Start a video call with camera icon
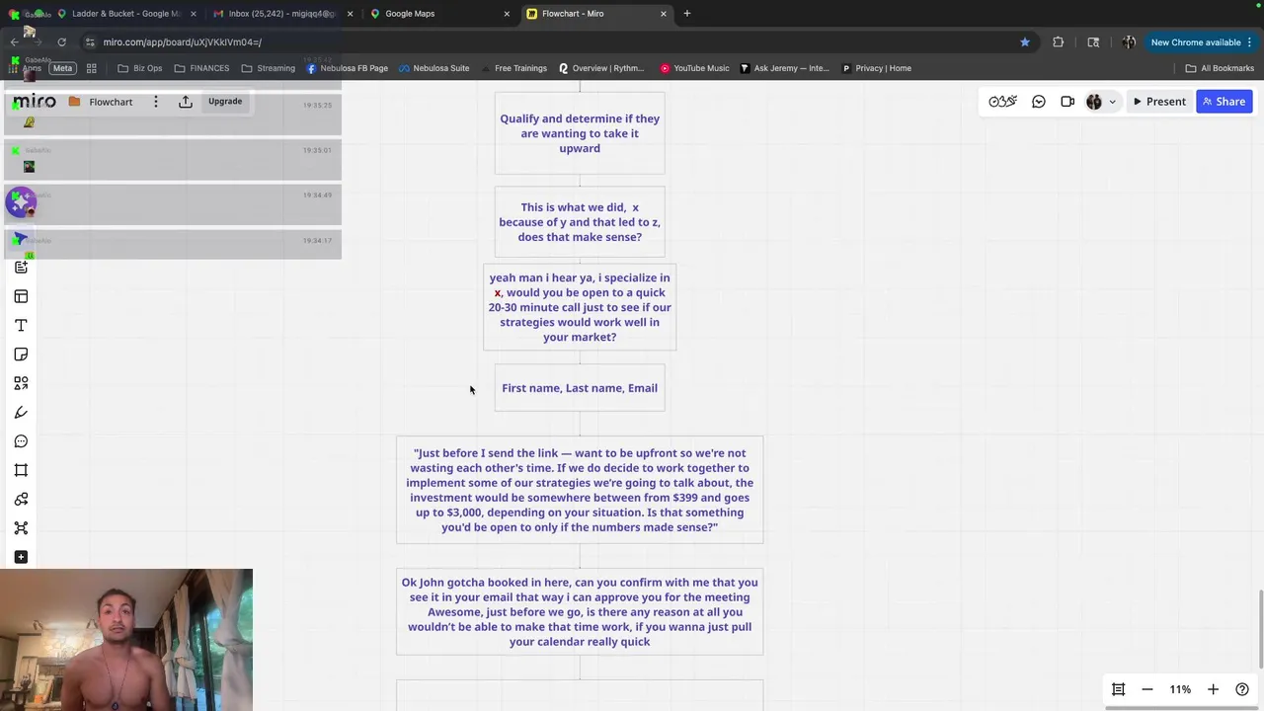The width and height of the screenshot is (1264, 711). (1067, 102)
